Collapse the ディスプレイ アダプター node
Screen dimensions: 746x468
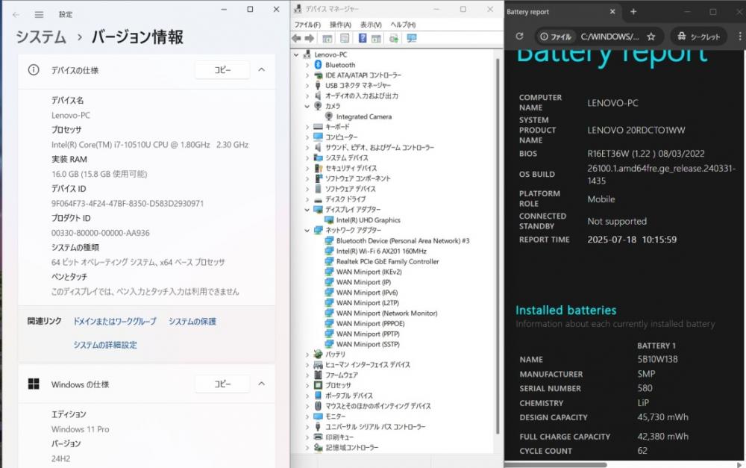coord(307,210)
